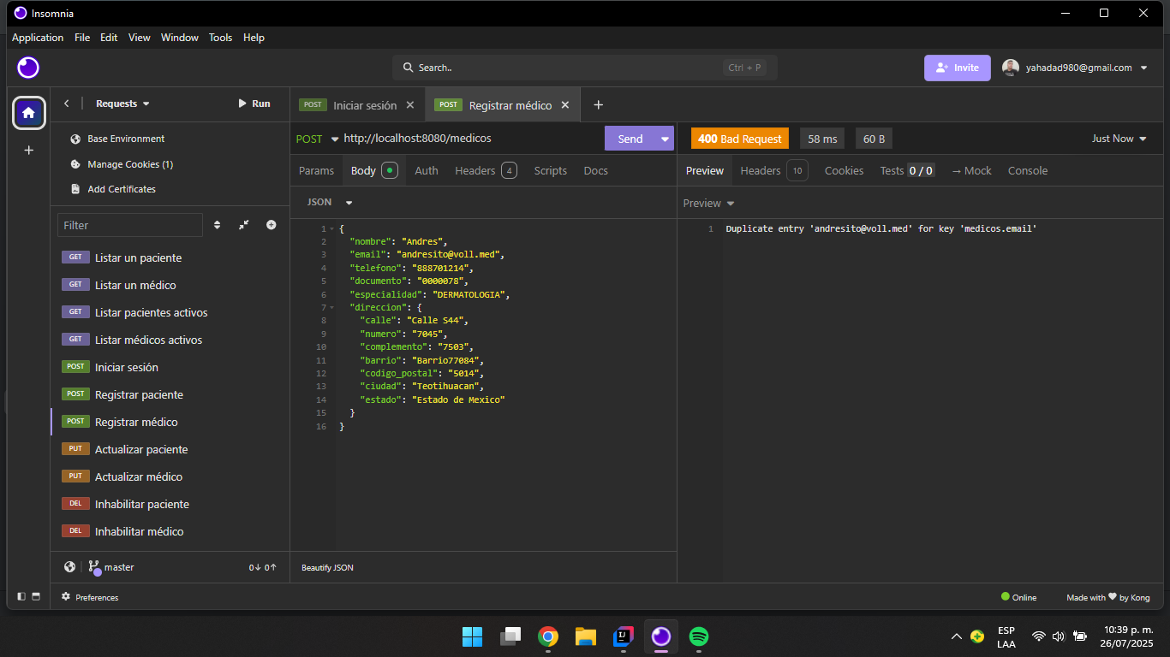Open IntelliJ IDEA from the taskbar

[x=624, y=636]
